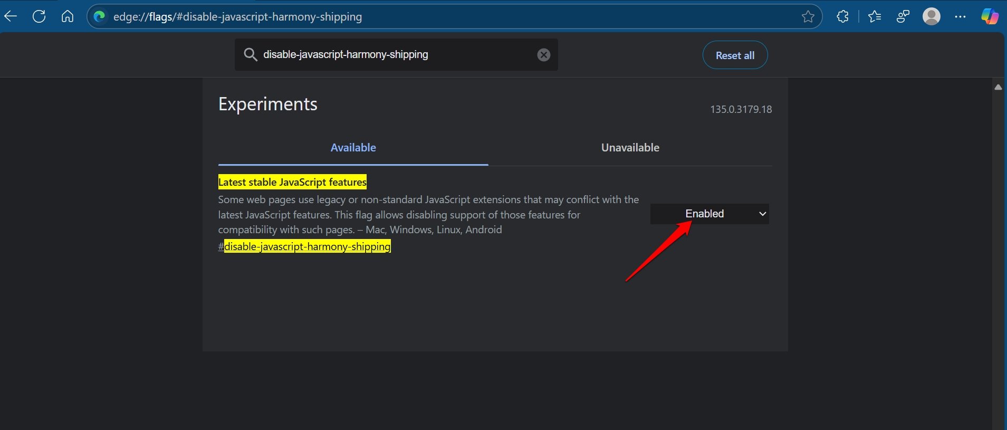Click the scrollbar up arrow
1007x430 pixels.
(998, 87)
